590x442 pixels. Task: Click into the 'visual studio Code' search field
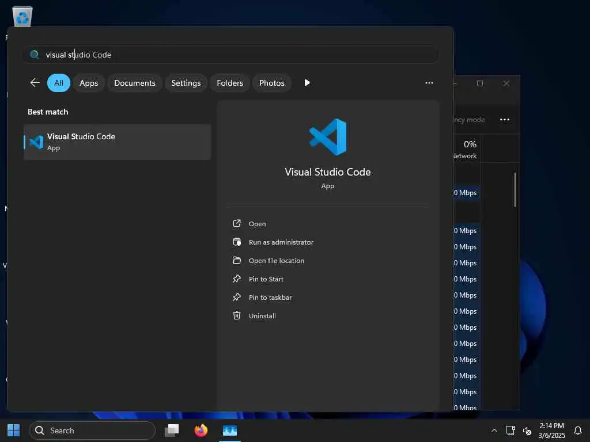pos(230,55)
